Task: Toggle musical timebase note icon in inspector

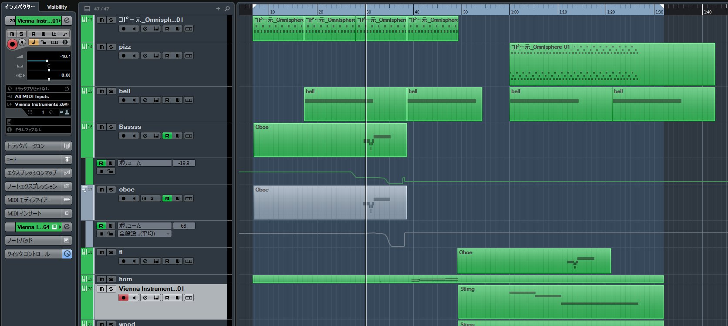Action: click(34, 42)
